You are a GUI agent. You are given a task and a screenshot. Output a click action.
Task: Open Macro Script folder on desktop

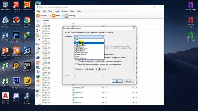pos(191,6)
